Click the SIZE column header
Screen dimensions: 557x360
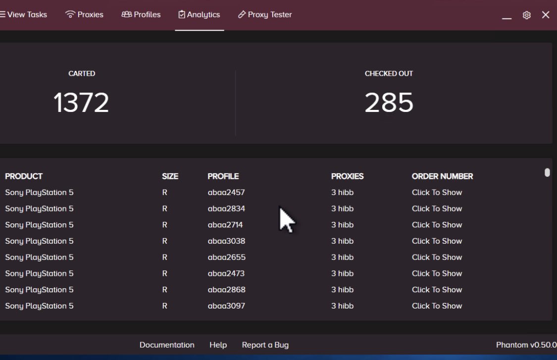click(x=170, y=176)
